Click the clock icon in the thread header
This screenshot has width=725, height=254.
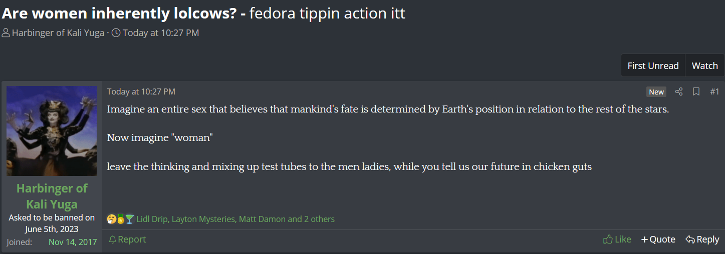(116, 33)
